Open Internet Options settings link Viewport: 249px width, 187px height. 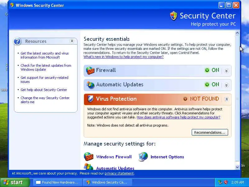pyautogui.click(x=167, y=157)
